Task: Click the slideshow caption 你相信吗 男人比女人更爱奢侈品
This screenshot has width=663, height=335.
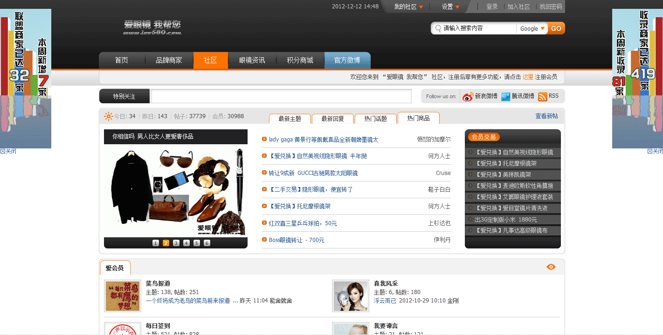Action: (153, 136)
